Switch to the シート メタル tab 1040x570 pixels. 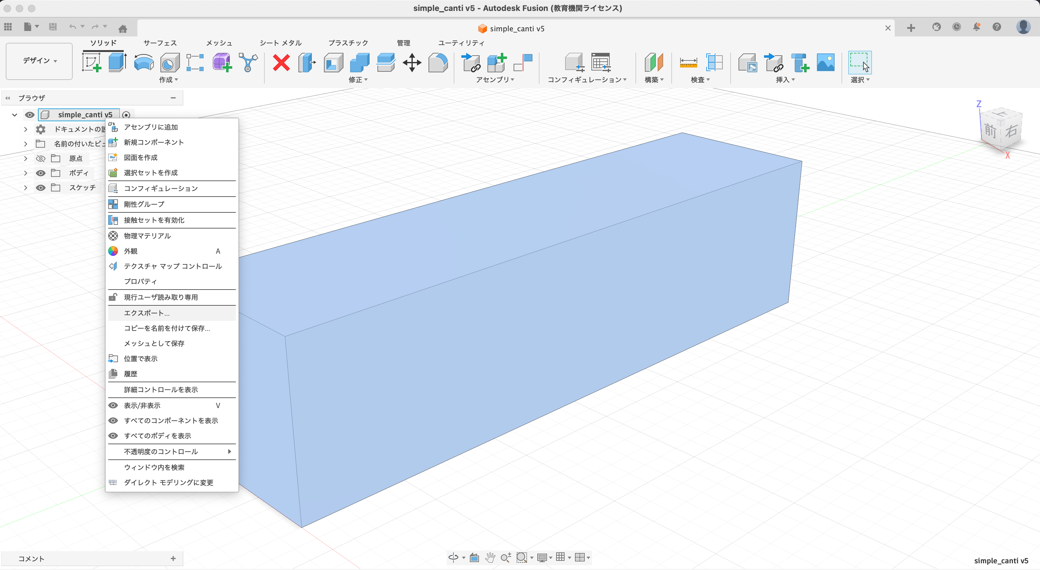[281, 43]
